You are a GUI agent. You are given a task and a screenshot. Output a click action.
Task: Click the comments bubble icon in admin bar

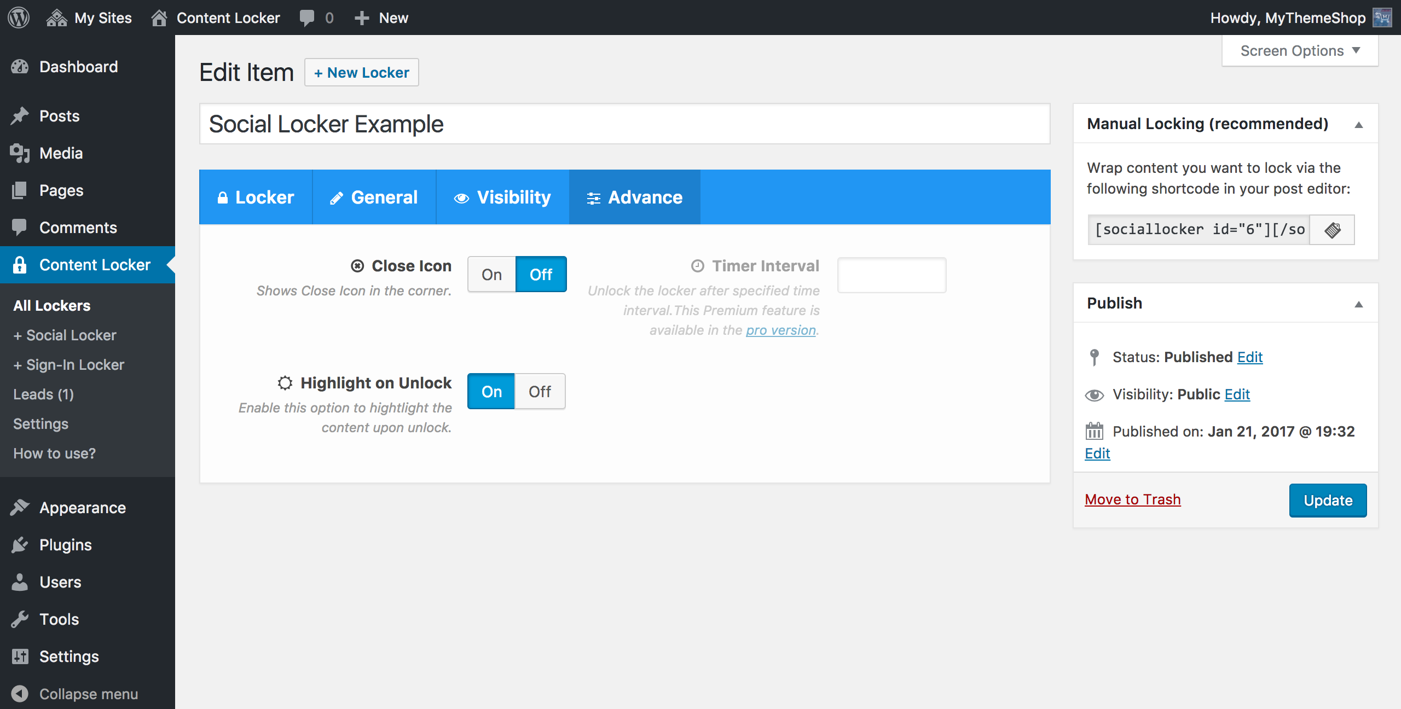pos(307,18)
